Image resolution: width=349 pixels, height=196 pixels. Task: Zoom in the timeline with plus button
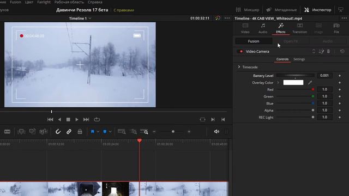[189, 132]
